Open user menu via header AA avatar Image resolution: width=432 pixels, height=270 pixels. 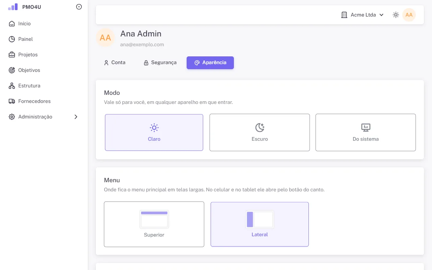coord(409,15)
